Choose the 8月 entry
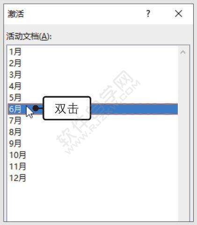Screen dimensions: 197x225 coord(93,132)
